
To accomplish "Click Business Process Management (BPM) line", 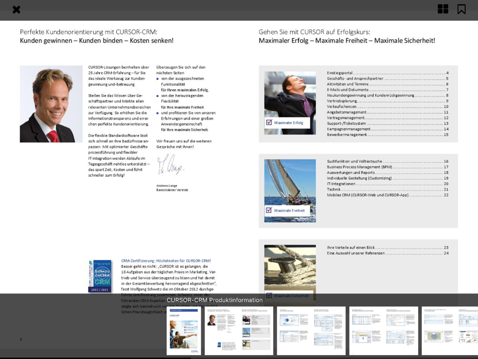I will tap(388, 167).
